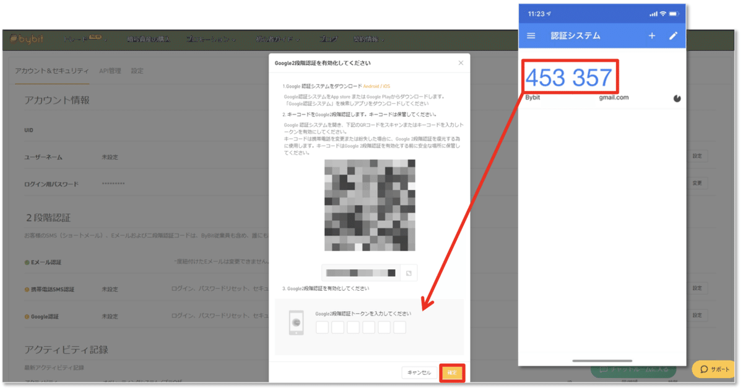Open the サポート chat button

pos(715,369)
